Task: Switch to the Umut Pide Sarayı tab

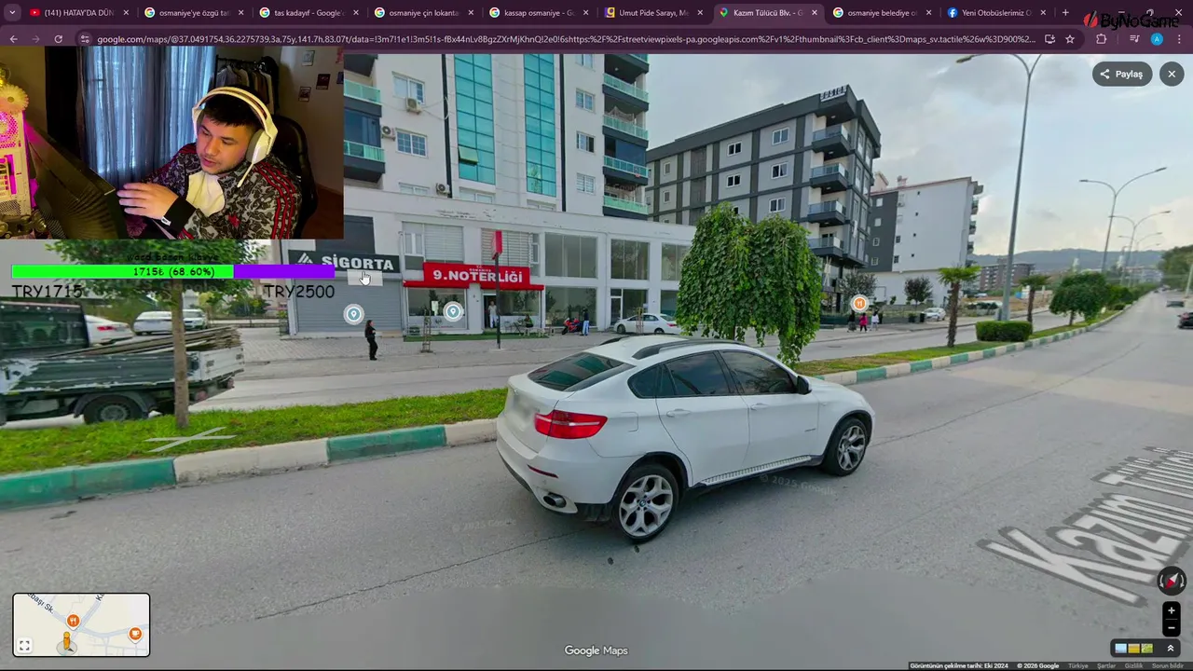Action: point(652,13)
